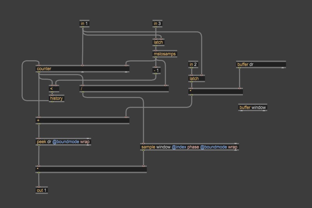The height and width of the screenshot is (208, 312).
Task: Select the "buffer window" object
Action: [253, 108]
